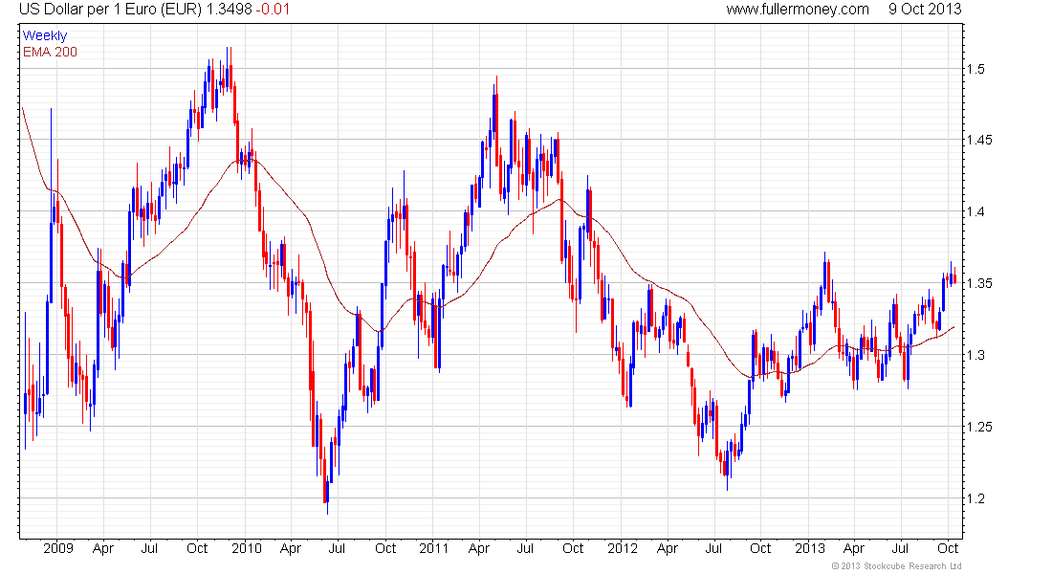Image resolution: width=1052 pixels, height=574 pixels.
Task: Select the EMA 200 legend label
Action: coord(50,52)
